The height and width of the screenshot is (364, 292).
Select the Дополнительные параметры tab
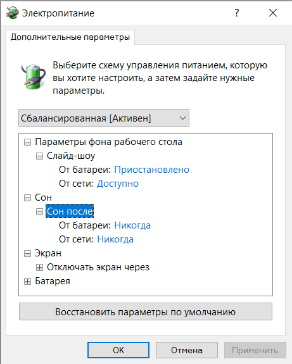click(x=70, y=37)
